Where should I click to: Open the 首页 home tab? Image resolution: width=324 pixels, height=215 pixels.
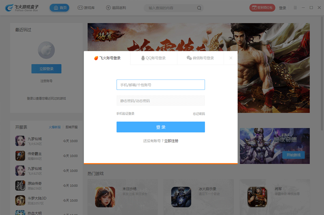click(60, 8)
